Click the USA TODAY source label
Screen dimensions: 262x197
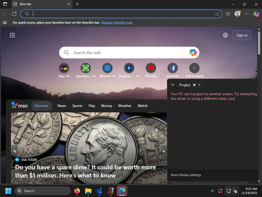click(29, 160)
